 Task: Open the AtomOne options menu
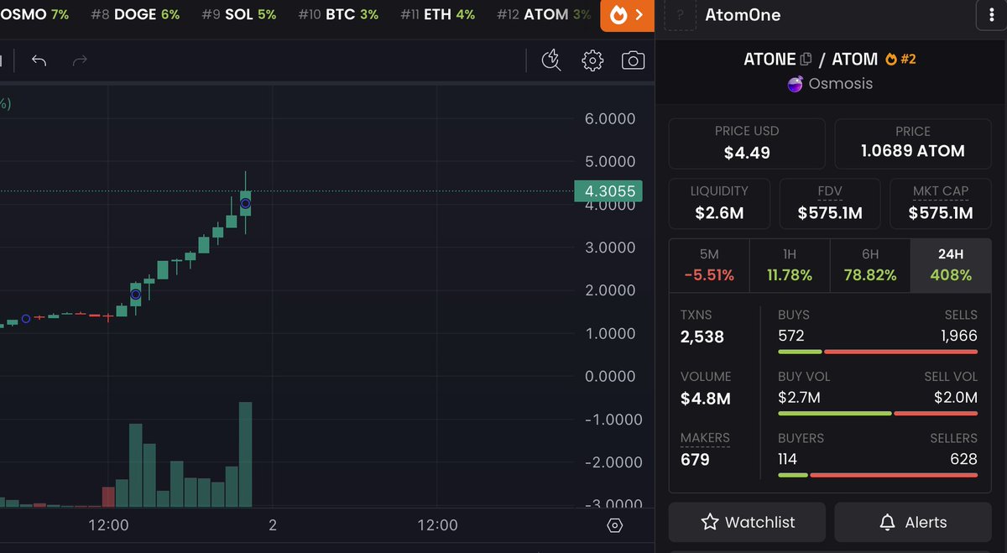click(992, 15)
